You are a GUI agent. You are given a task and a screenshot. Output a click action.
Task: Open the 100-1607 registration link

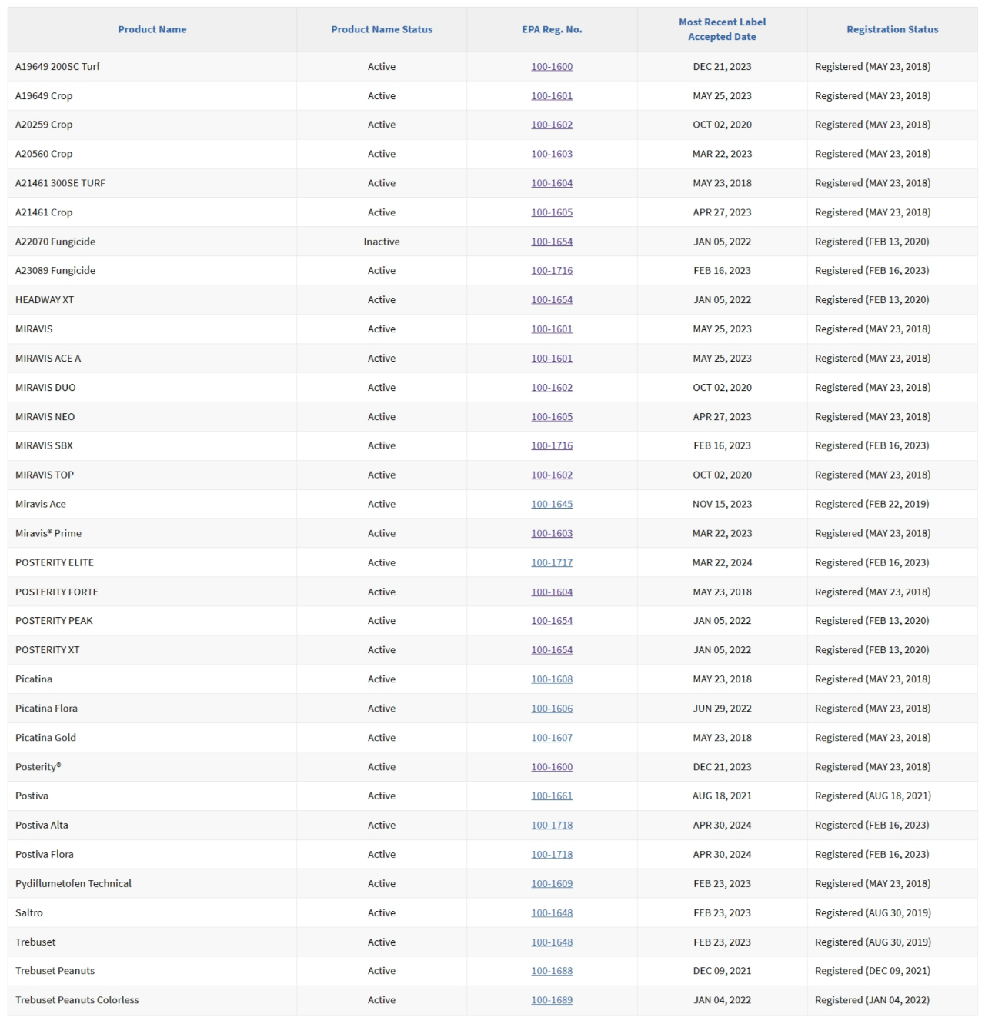(552, 738)
